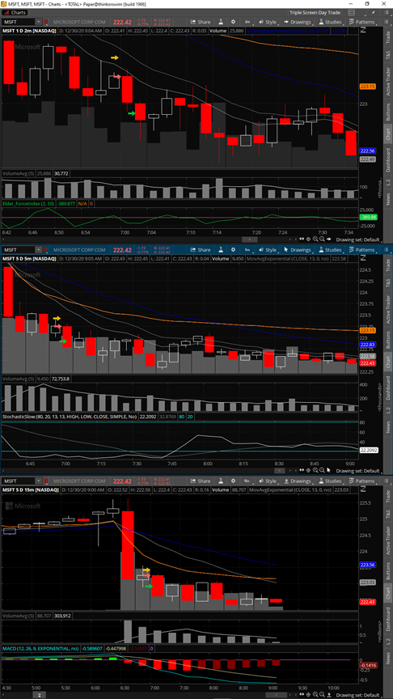Screen dimensions: 393x699
Task: Open the 5m timeframe dropdown
Action: click(247, 250)
